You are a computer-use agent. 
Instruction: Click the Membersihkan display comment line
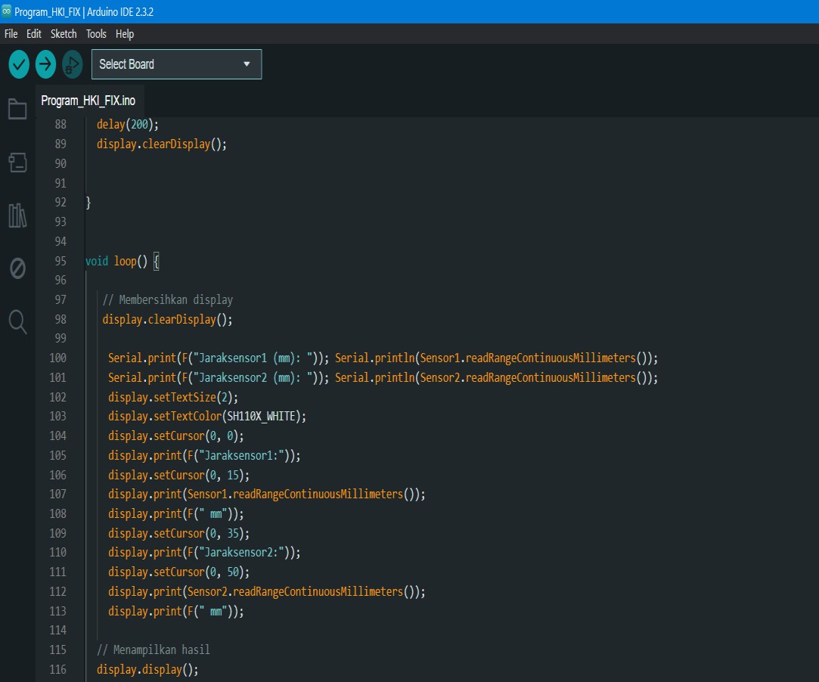[167, 300]
